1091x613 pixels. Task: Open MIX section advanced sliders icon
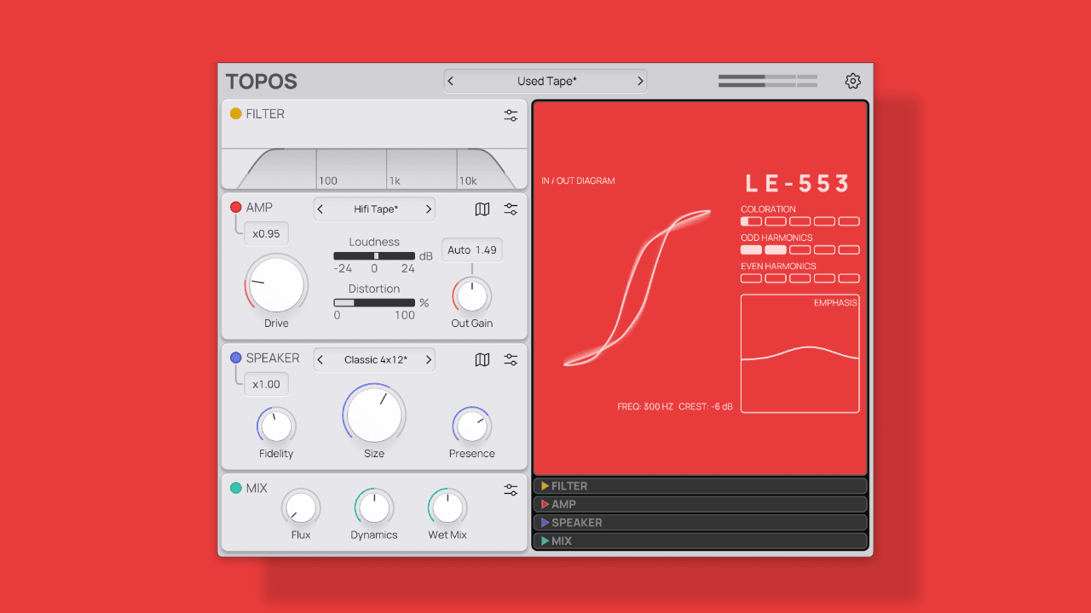(x=511, y=490)
